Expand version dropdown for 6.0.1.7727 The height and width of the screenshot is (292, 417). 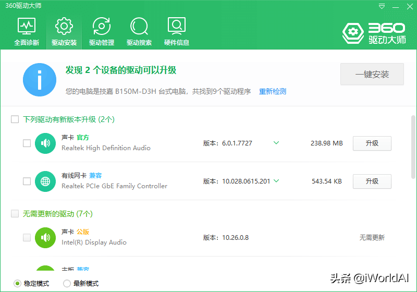pos(276,143)
